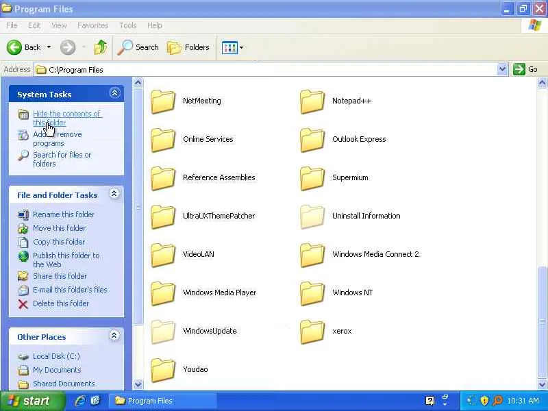Image resolution: width=548 pixels, height=411 pixels.
Task: Open the View menu
Action: 59,25
